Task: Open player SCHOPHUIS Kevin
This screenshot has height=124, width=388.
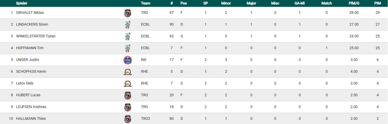Action: 31,71
